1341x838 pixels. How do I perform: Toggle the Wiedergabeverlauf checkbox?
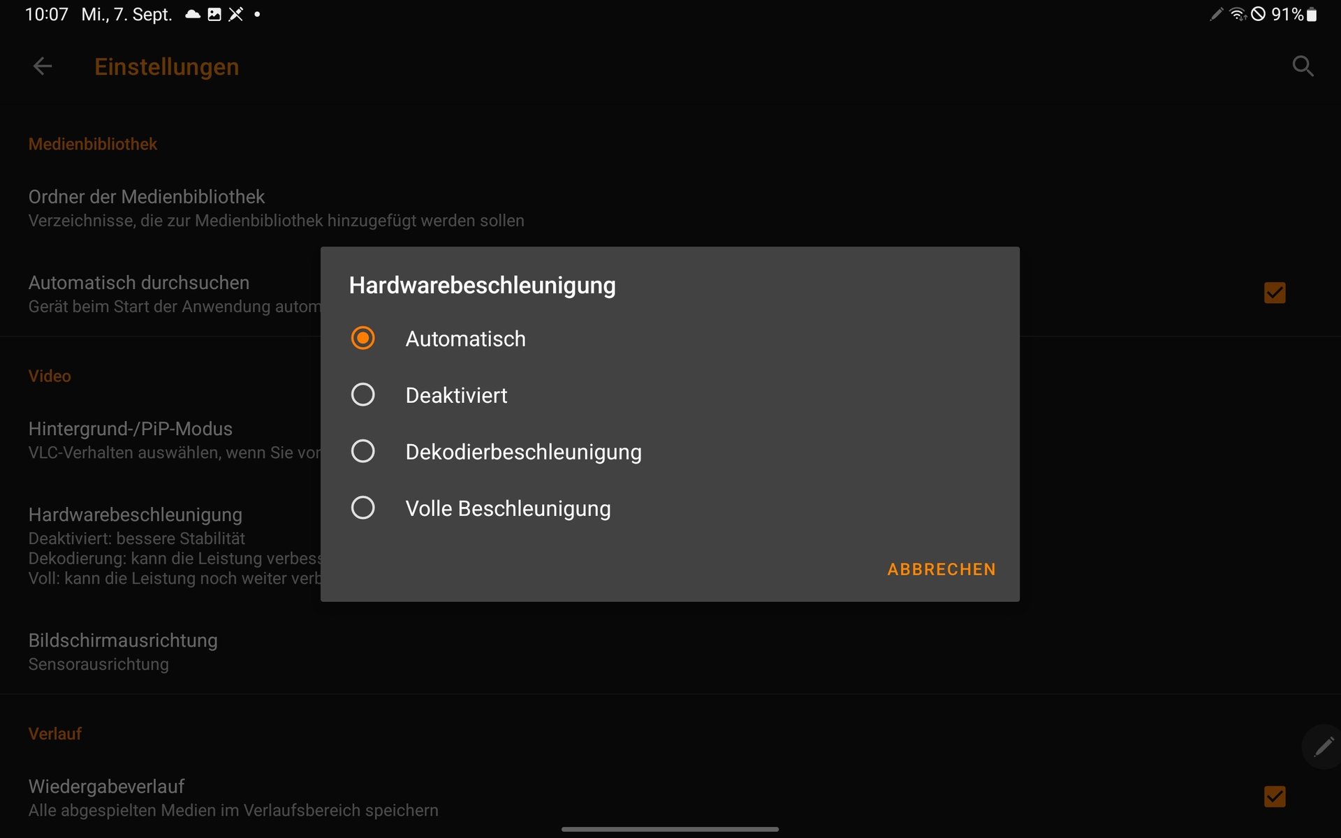(1275, 797)
